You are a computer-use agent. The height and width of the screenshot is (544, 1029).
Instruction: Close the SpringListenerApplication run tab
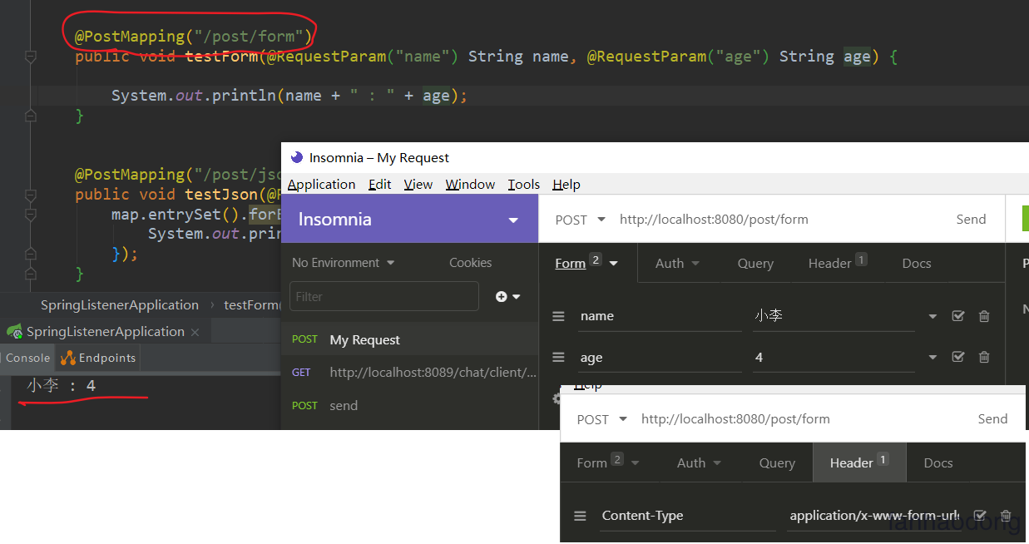[195, 332]
